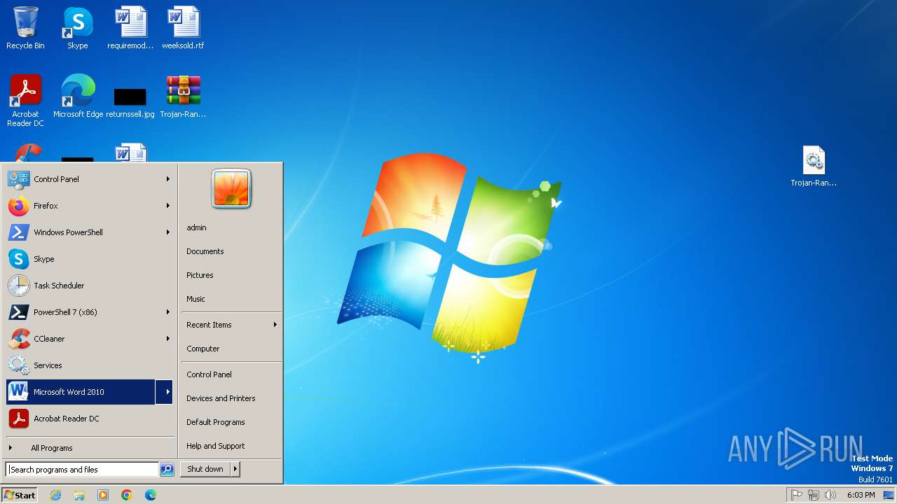The width and height of the screenshot is (897, 504).
Task: Select the requiremod Word document icon
Action: (x=130, y=28)
